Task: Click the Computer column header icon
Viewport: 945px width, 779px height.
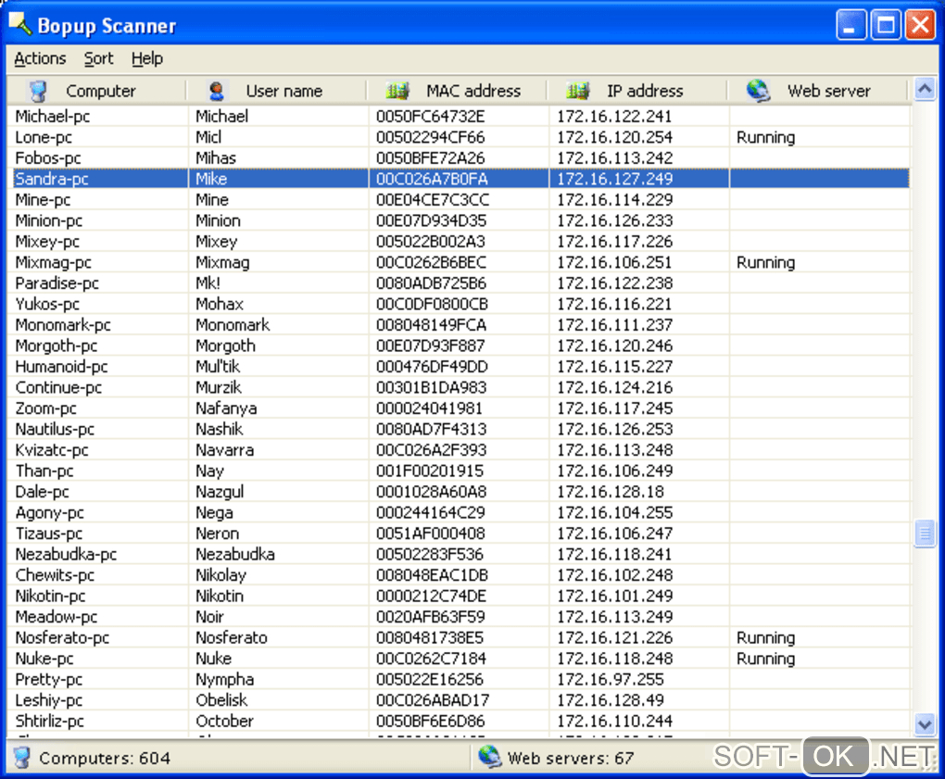Action: 39,91
